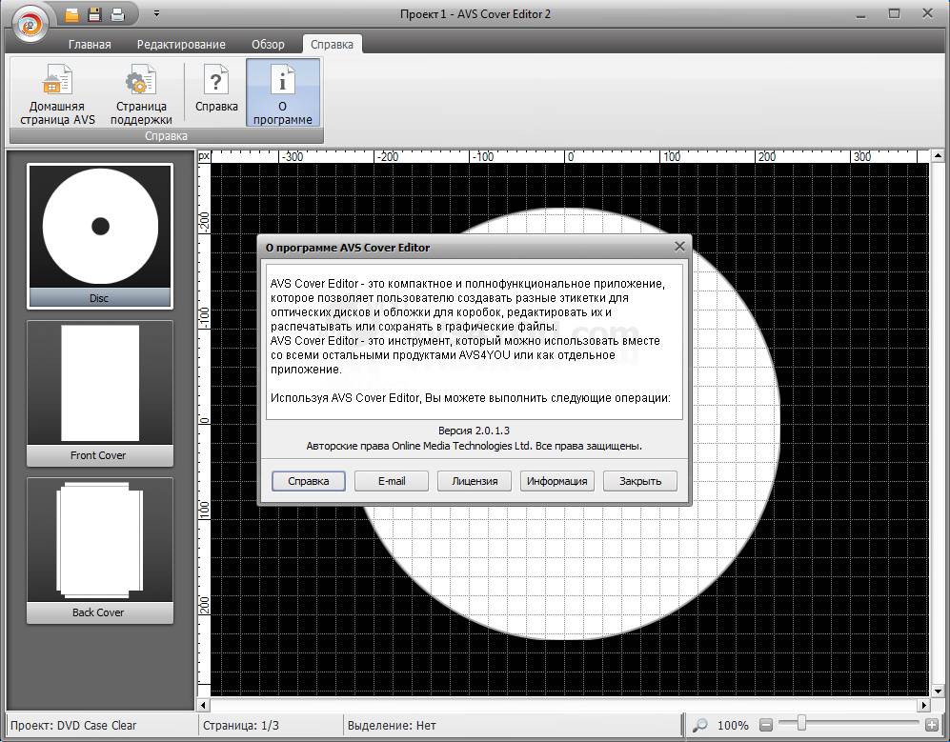The width and height of the screenshot is (950, 742).
Task: Click the E-mail button in About dialog
Action: coord(392,481)
